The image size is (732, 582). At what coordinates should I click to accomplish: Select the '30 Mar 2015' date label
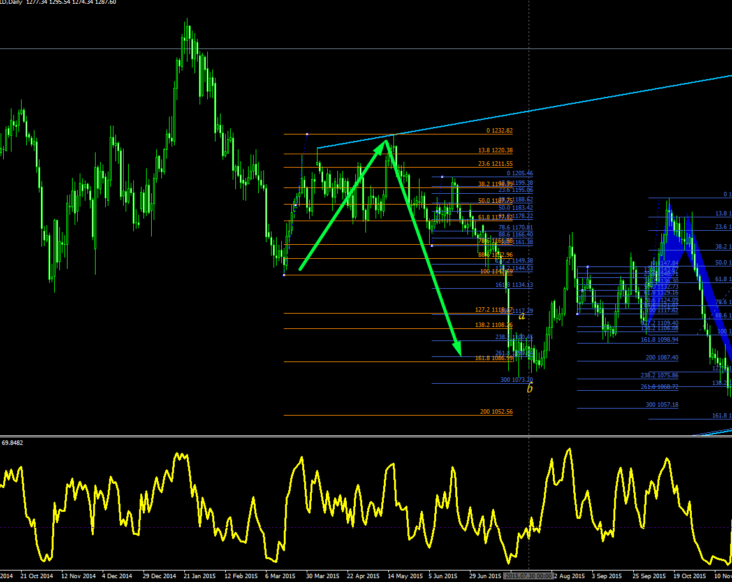pos(323,576)
